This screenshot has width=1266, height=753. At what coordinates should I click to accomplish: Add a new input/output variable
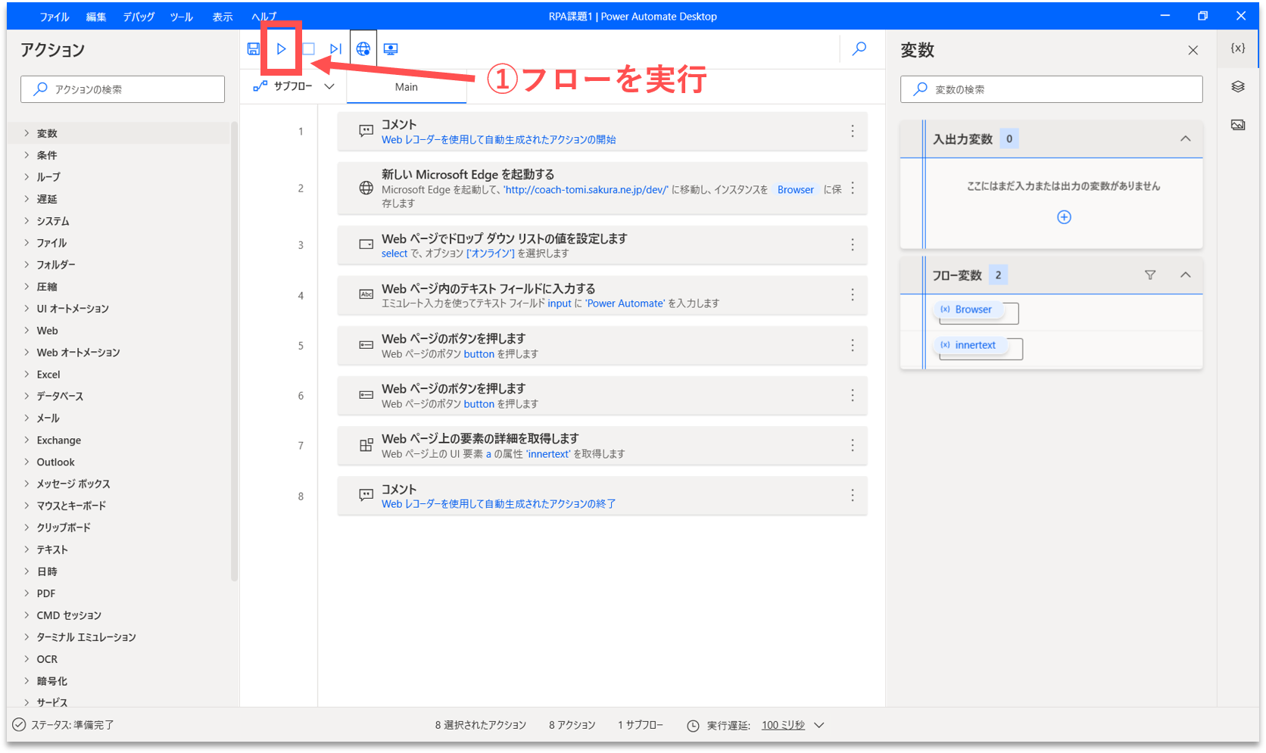pos(1064,217)
